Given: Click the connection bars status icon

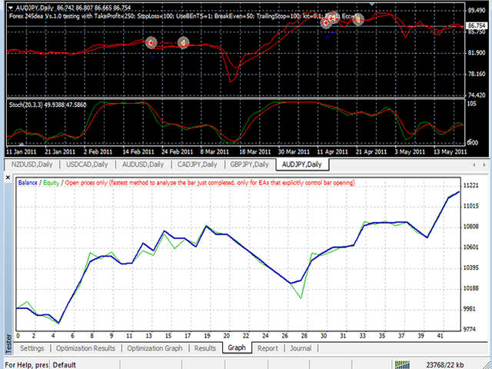Looking at the screenshot, I should [x=402, y=364].
